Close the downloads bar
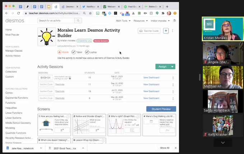 point(175,148)
